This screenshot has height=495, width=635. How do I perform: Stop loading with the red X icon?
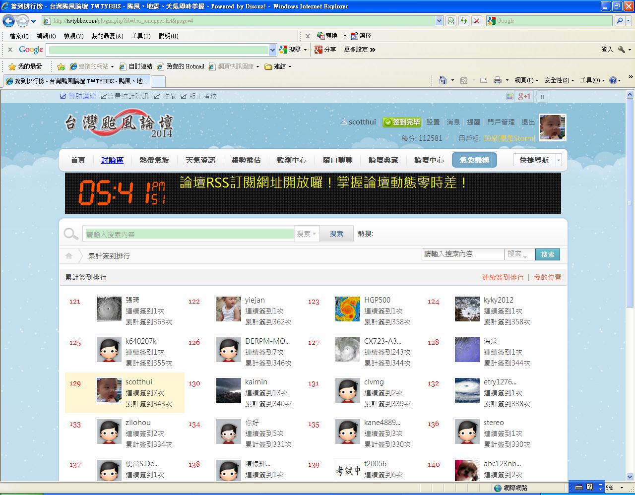pos(477,21)
